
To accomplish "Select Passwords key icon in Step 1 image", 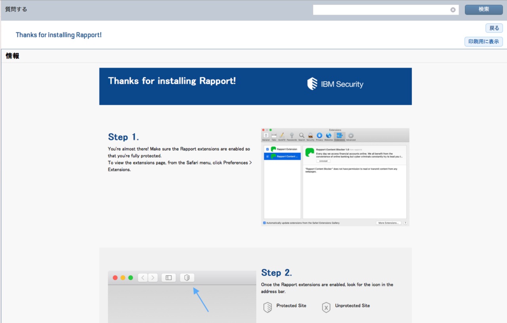I will point(292,137).
